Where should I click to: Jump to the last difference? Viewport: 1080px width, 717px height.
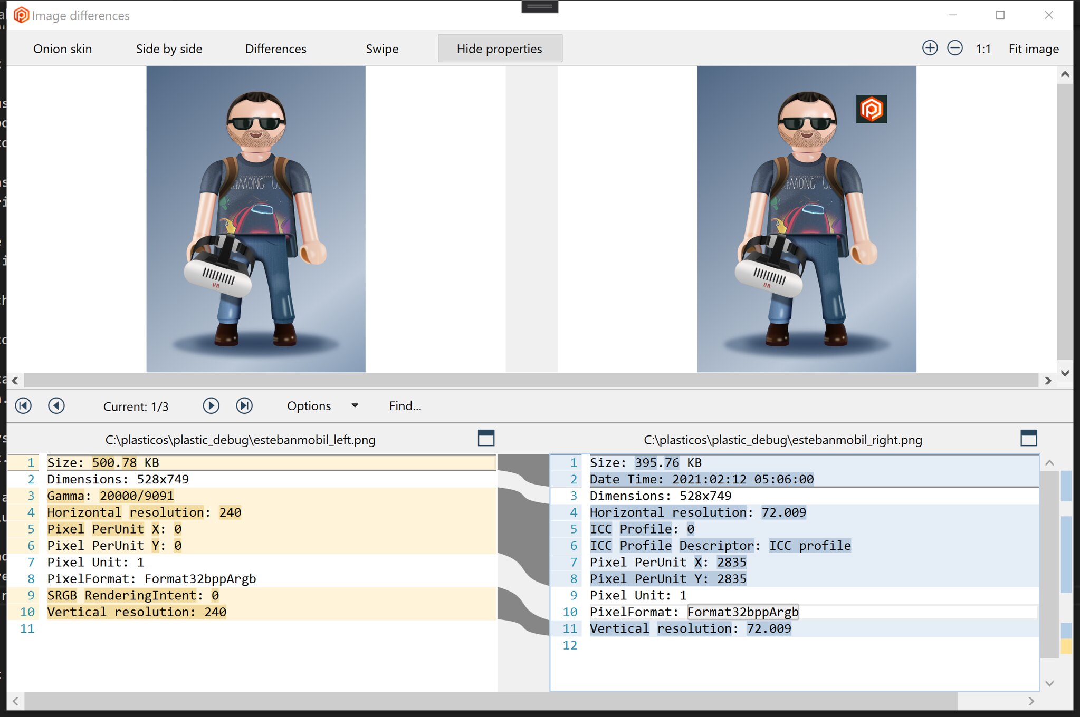tap(244, 405)
